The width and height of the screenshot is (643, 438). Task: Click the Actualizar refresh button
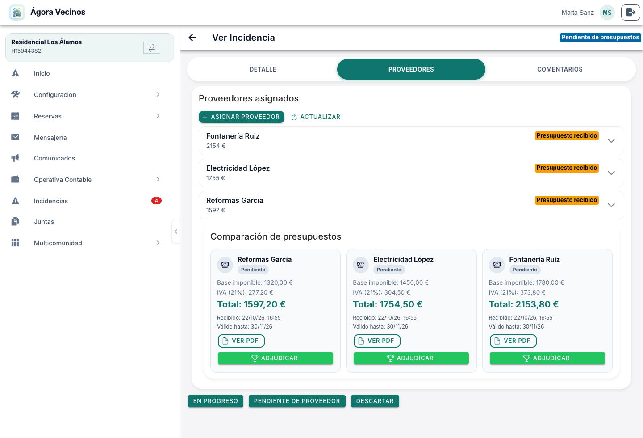pyautogui.click(x=316, y=117)
